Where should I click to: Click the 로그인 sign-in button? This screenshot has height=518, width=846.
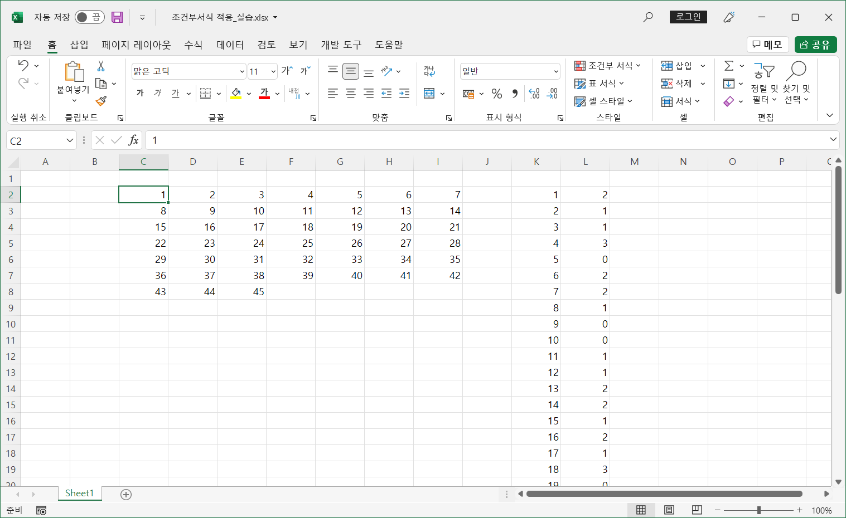[688, 17]
